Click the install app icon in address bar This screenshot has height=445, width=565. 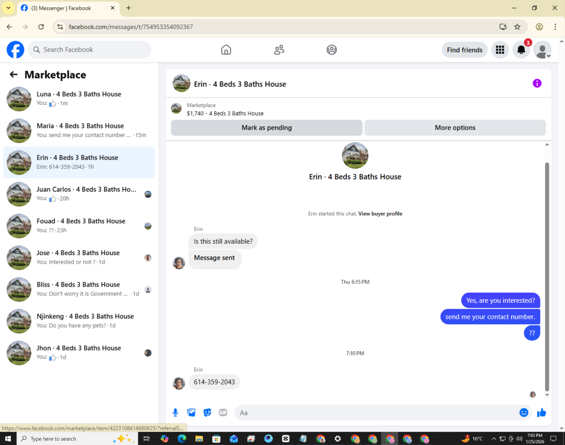[503, 27]
